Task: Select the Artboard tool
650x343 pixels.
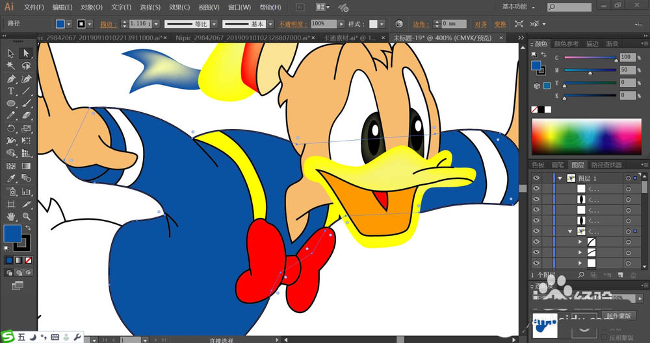Action: (x=11, y=204)
